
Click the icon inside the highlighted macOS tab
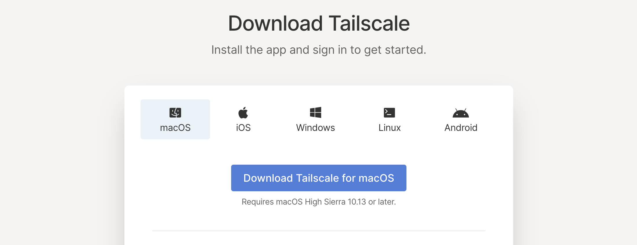(x=175, y=113)
